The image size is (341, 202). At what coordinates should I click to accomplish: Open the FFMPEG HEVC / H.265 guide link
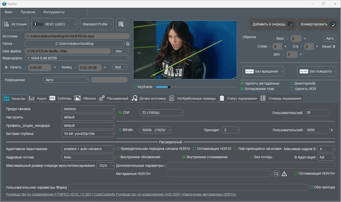[48, 194]
